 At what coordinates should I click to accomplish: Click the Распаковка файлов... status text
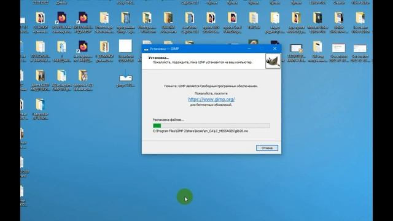[168, 120]
